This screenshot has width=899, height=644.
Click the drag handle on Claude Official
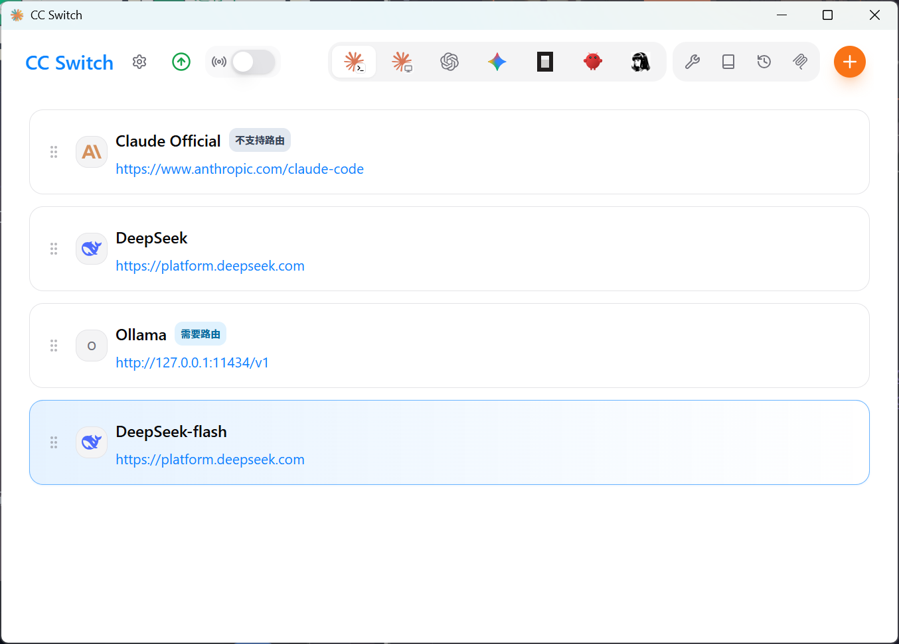pyautogui.click(x=54, y=152)
